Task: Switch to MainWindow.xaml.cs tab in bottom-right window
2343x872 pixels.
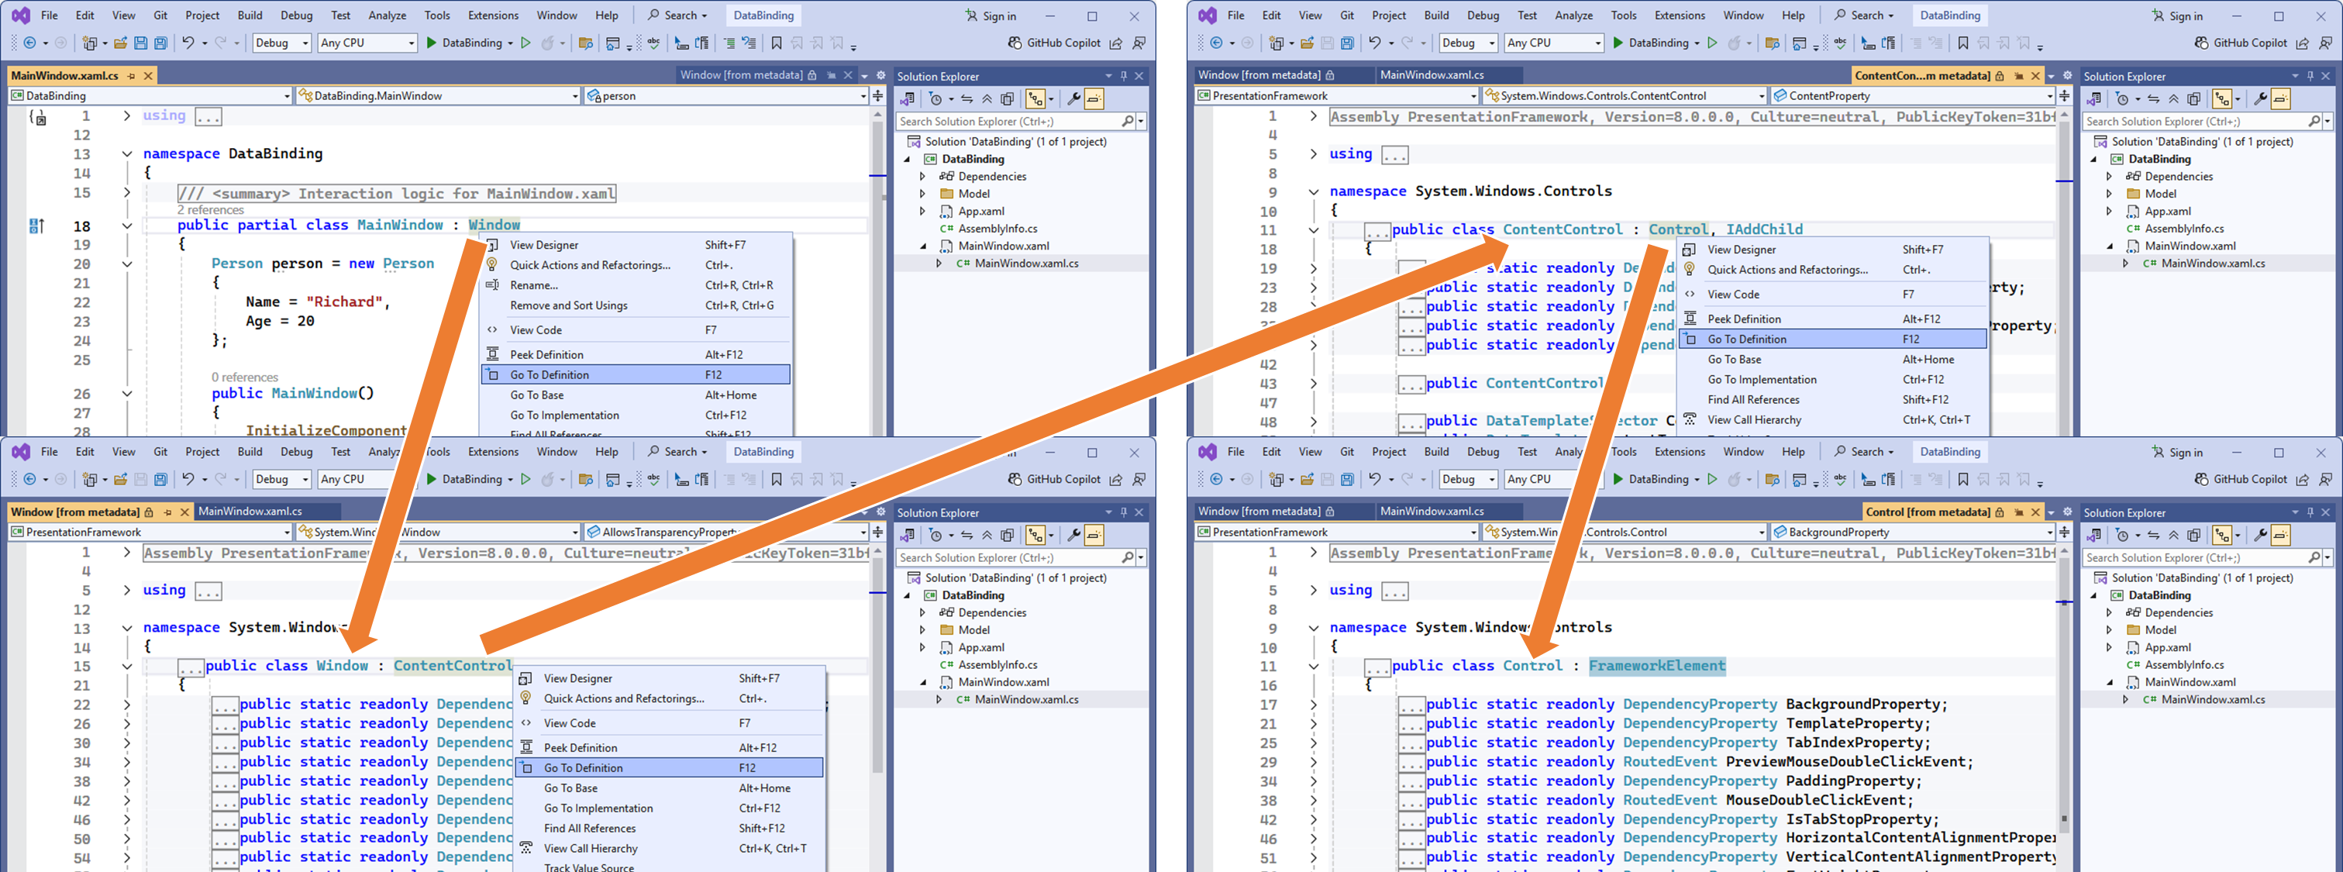Action: pos(1432,512)
